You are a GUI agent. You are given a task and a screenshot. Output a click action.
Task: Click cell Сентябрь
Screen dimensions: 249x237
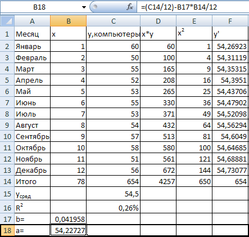click(x=32, y=136)
